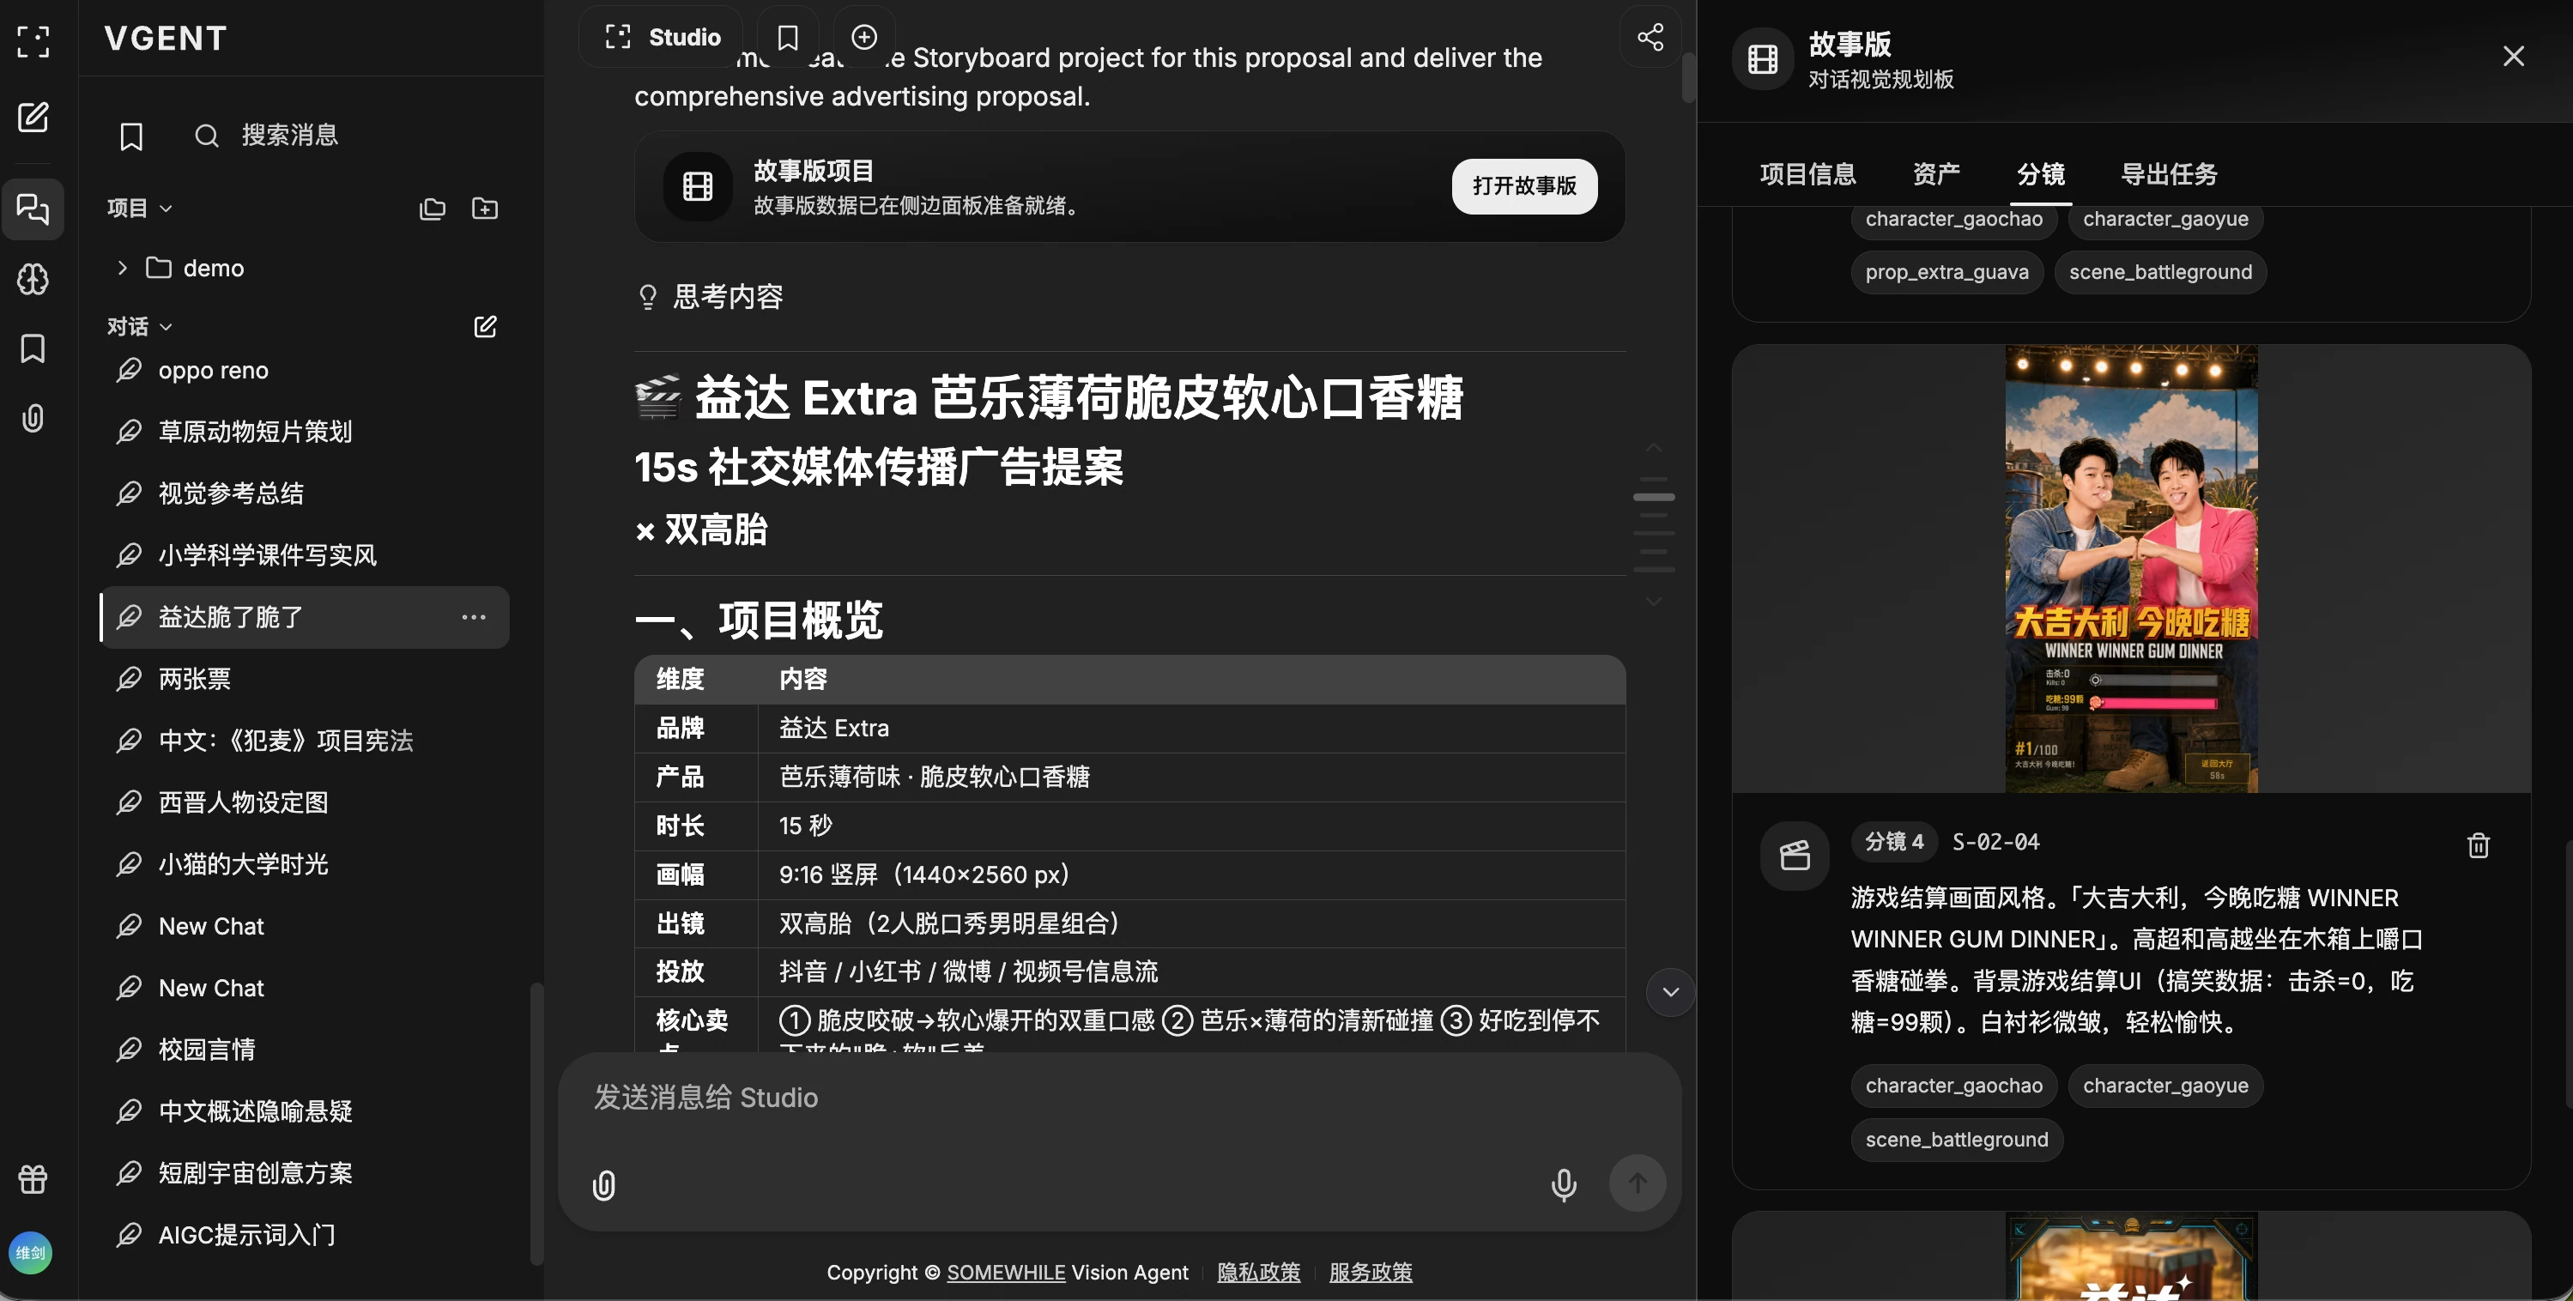The image size is (2573, 1301).
Task: Click the clapperboard icon of 分镜 4
Action: [x=1795, y=856]
